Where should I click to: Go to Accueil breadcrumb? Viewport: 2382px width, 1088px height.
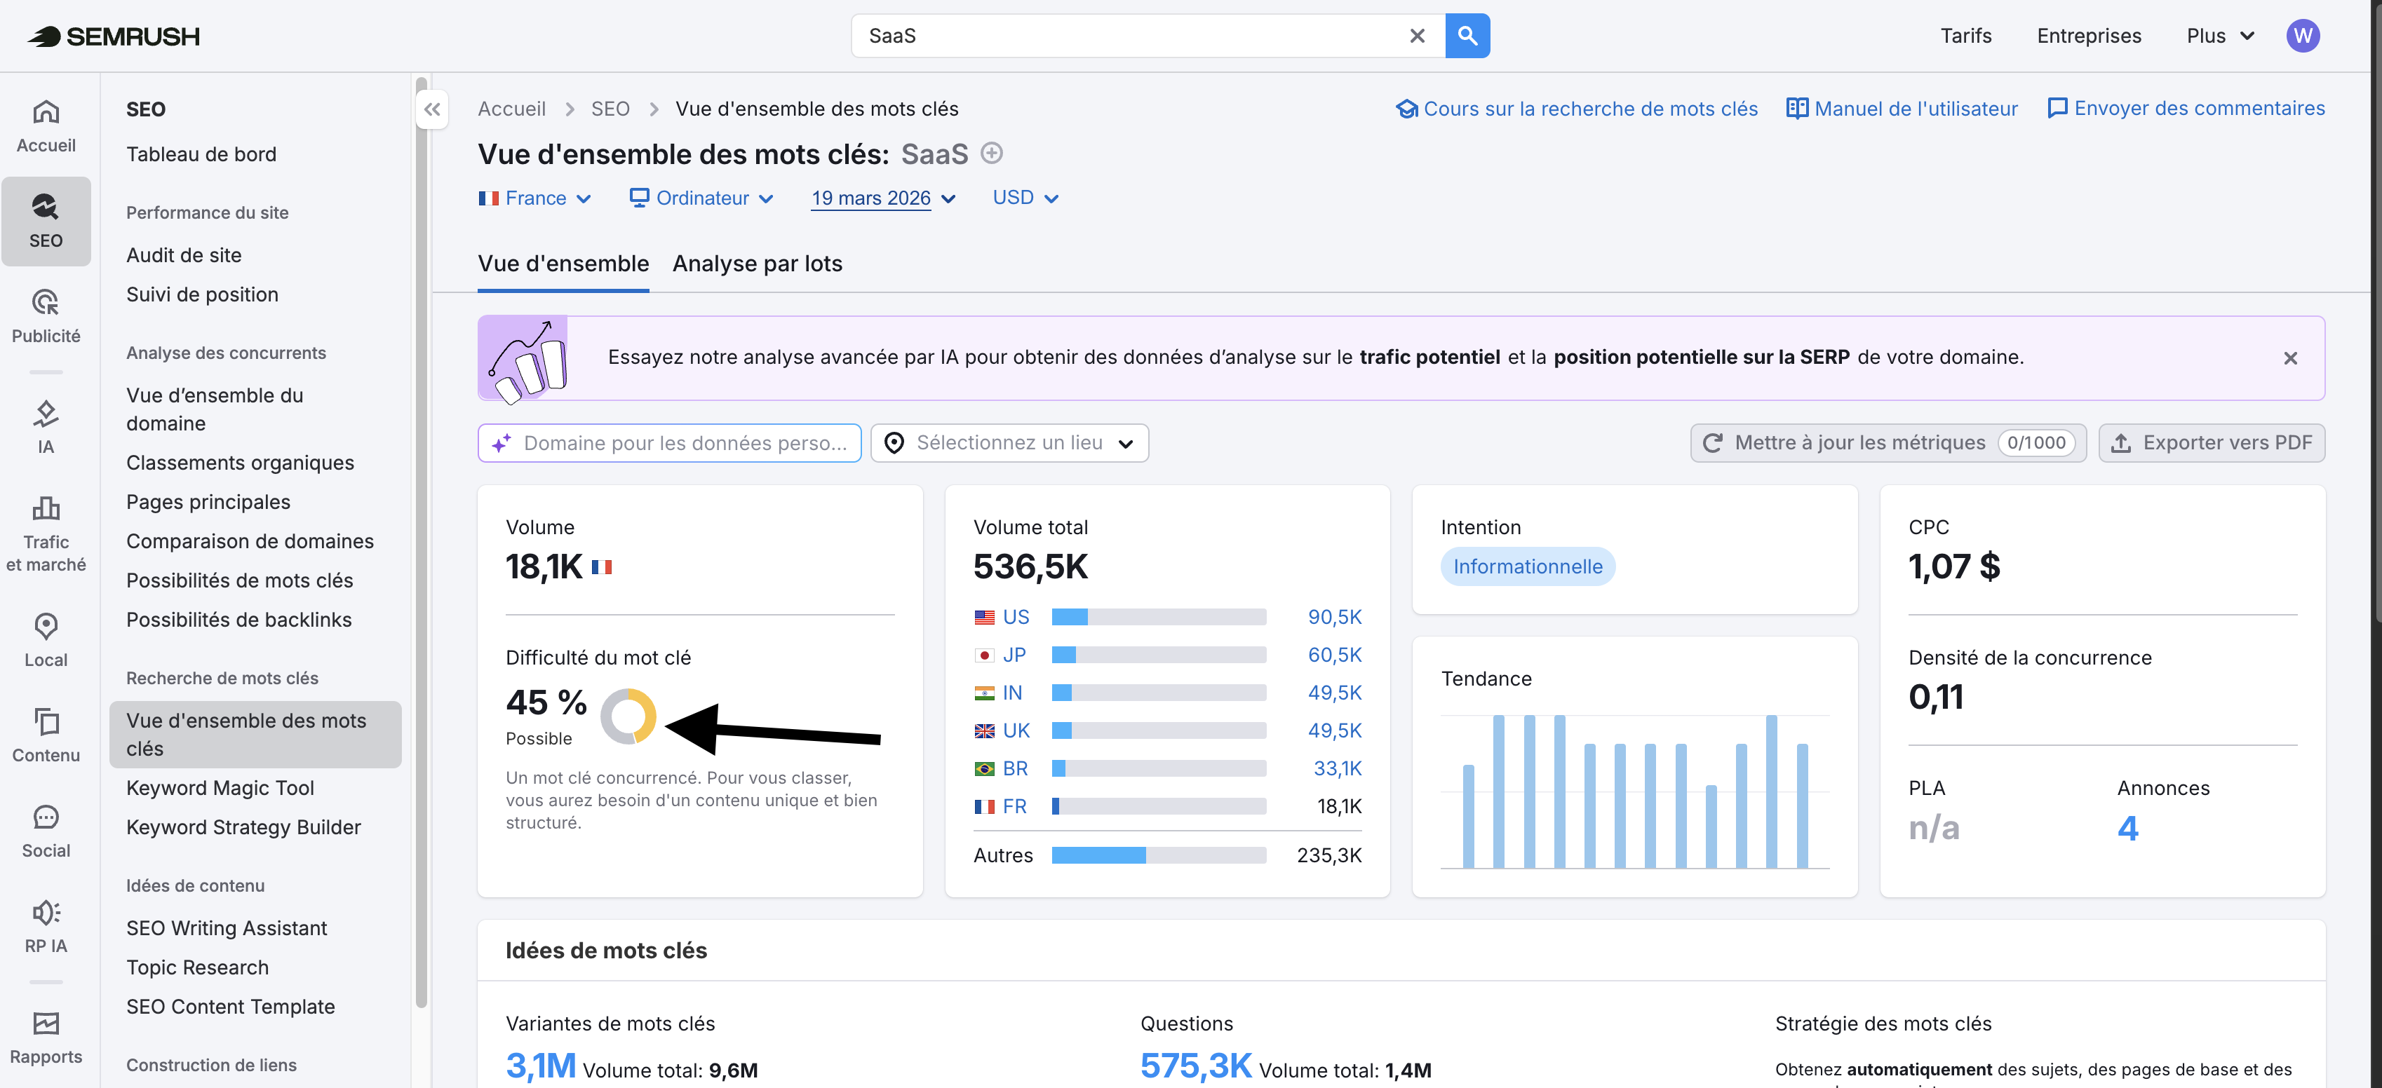511,109
